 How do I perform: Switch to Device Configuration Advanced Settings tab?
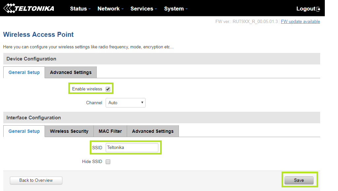click(x=71, y=72)
